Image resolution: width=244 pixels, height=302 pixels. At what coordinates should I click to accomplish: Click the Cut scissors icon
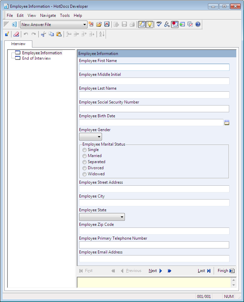point(43,34)
